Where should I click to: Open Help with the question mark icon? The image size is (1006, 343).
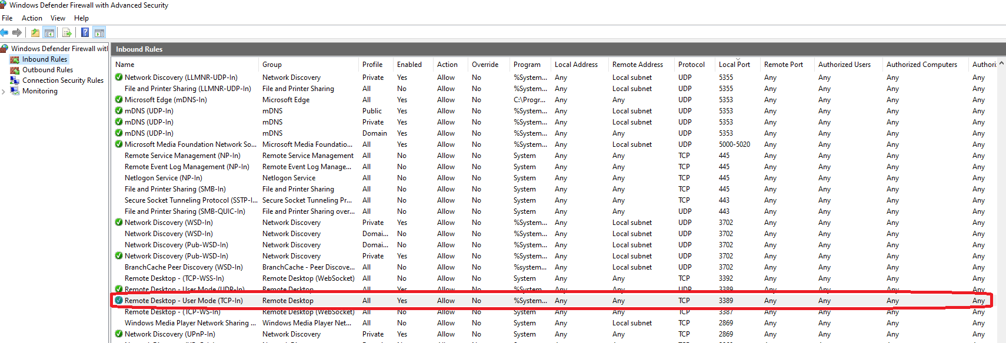[x=85, y=33]
